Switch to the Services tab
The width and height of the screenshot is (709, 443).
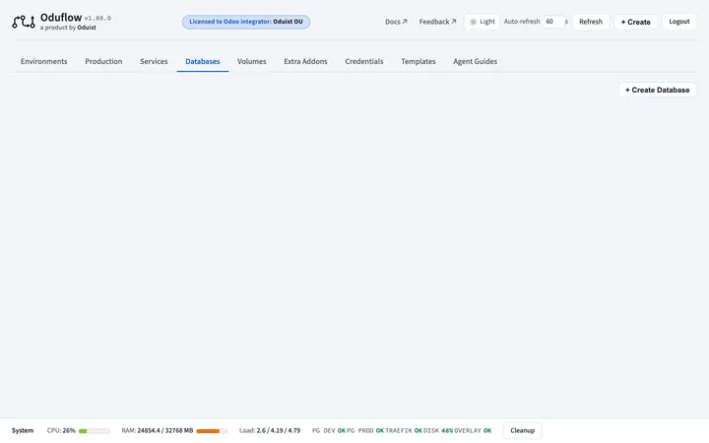pyautogui.click(x=154, y=61)
